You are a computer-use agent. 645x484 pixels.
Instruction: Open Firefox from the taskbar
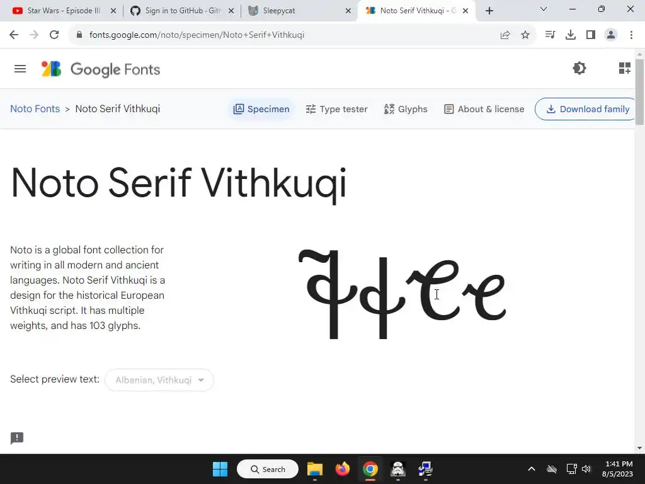342,469
